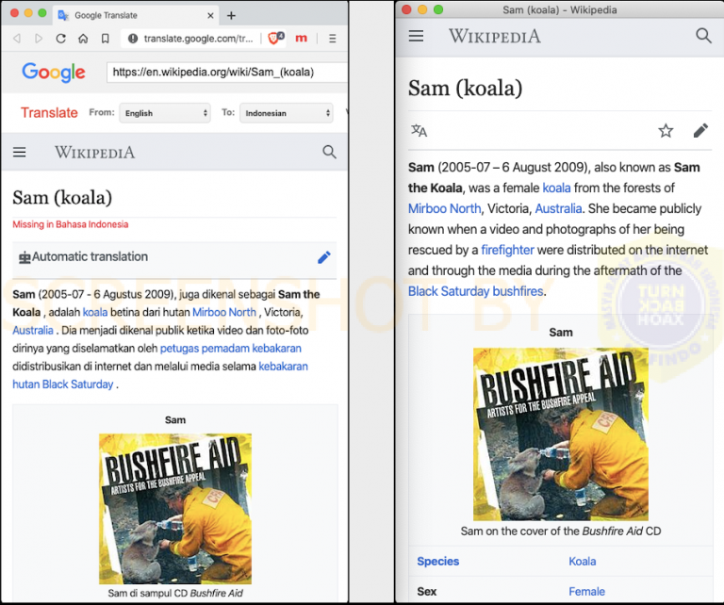Open koala link in English article
The image size is (724, 605).
[x=556, y=188]
